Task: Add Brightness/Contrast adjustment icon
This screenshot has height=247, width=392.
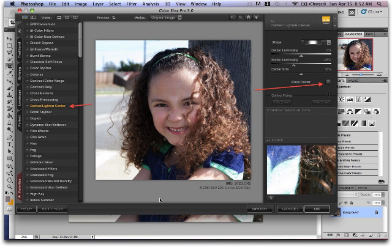Action: 341,99
